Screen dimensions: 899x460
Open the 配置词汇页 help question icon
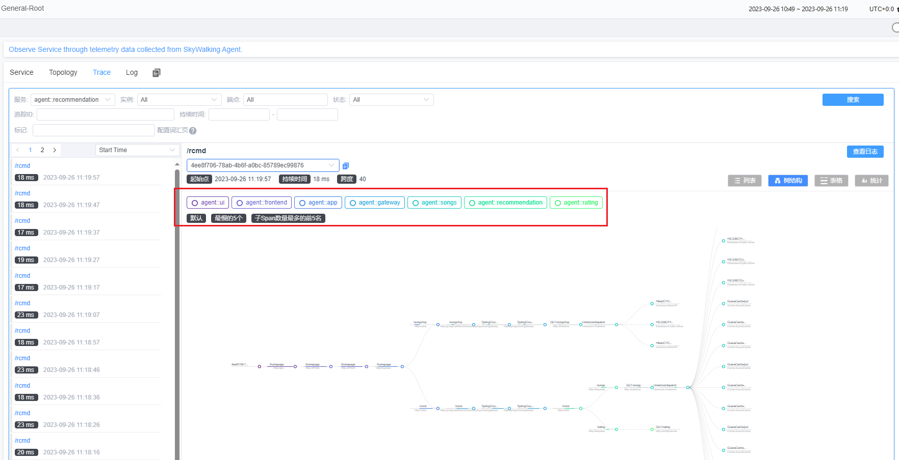point(192,130)
